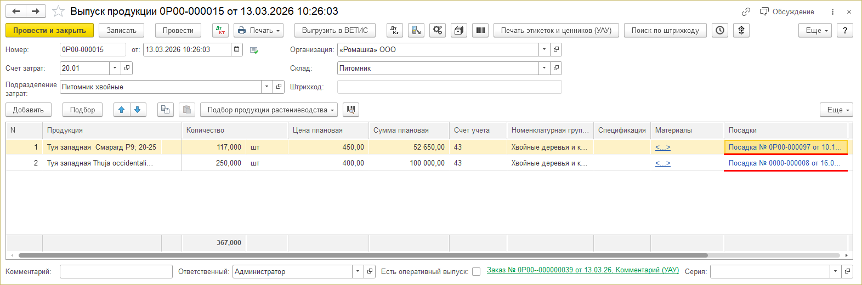This screenshot has width=862, height=285.
Task: Click the table's horizontal scrollbar
Action: click(x=363, y=255)
